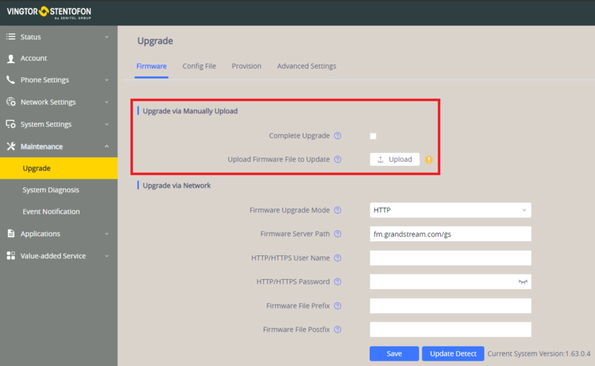Click the Update Detect button

(x=453, y=353)
